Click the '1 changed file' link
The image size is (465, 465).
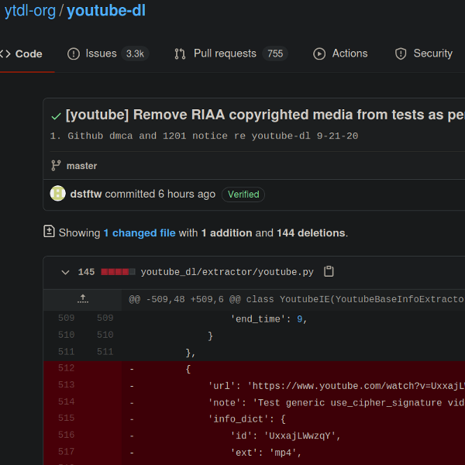[x=139, y=232]
